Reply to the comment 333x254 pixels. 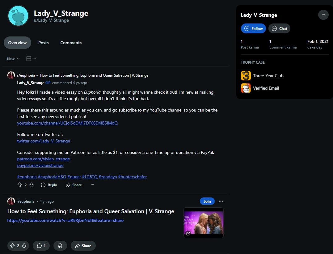click(49, 185)
